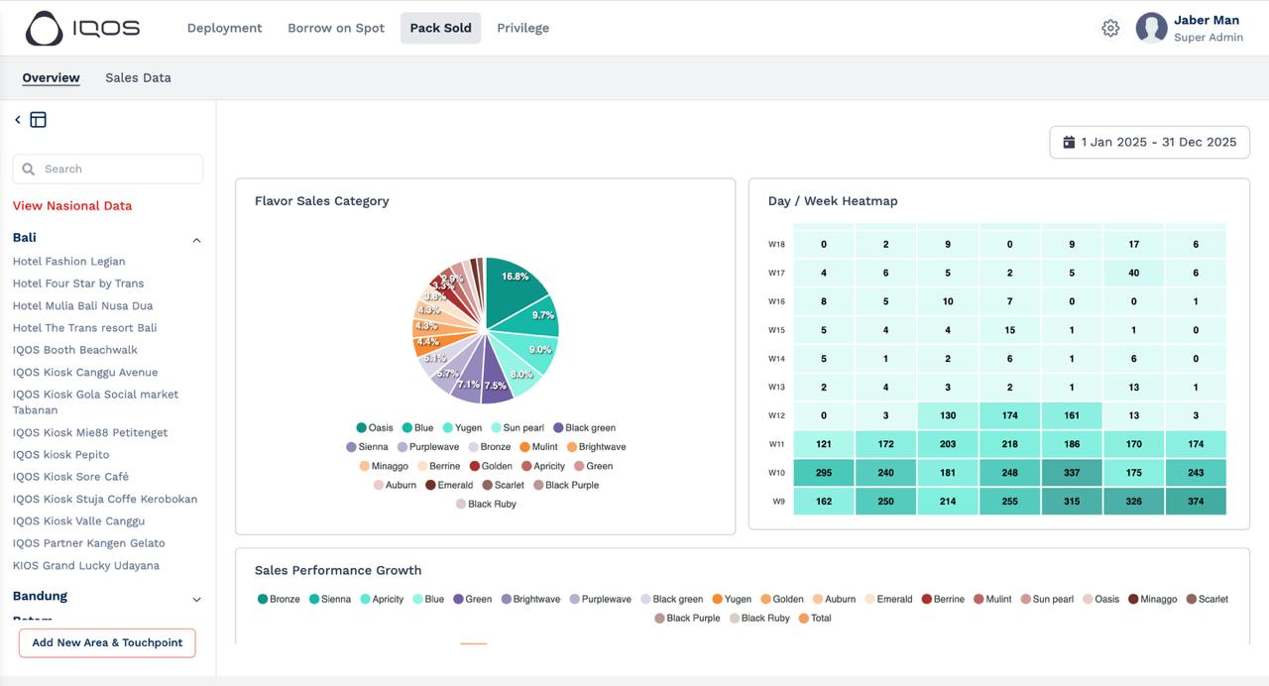Open the date range picker
Image resolution: width=1269 pixels, height=686 pixels.
1149,143
